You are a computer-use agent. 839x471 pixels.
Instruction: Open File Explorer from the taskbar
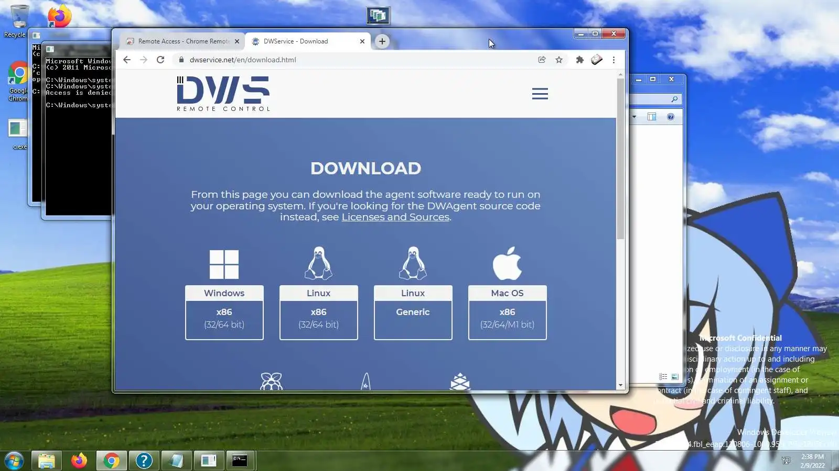click(47, 461)
